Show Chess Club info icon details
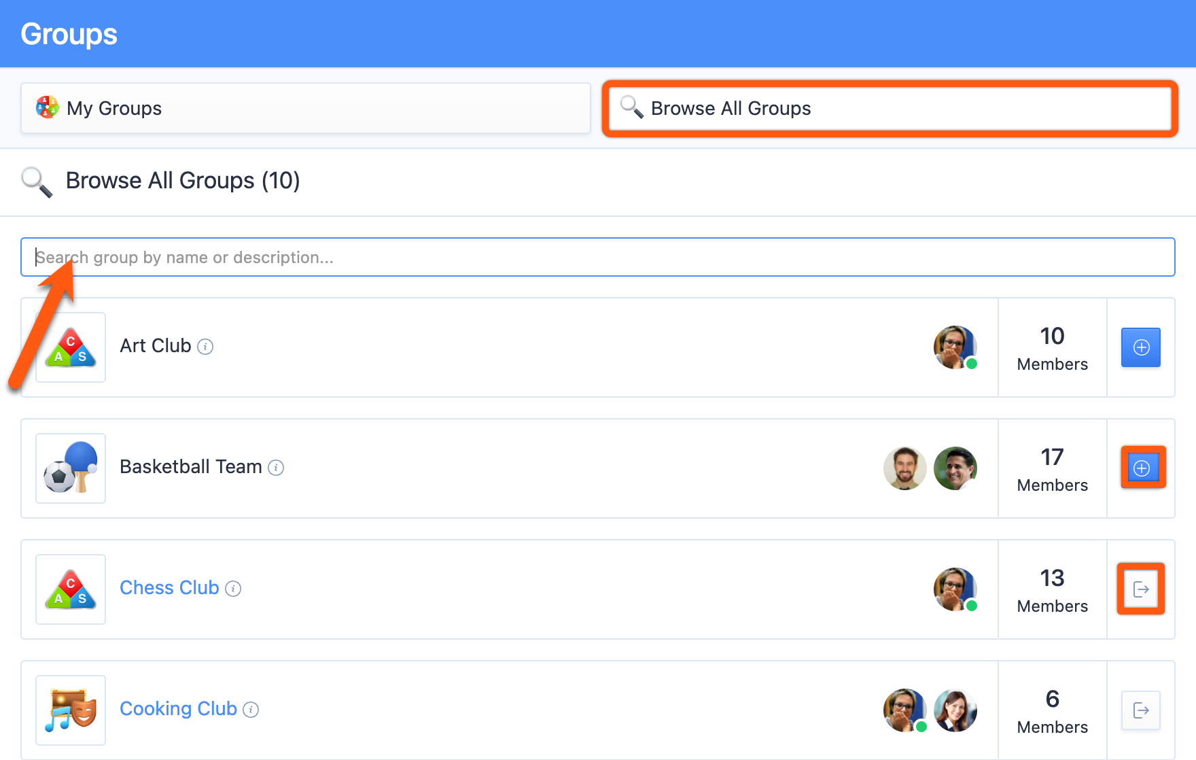The image size is (1196, 760). 233,589
